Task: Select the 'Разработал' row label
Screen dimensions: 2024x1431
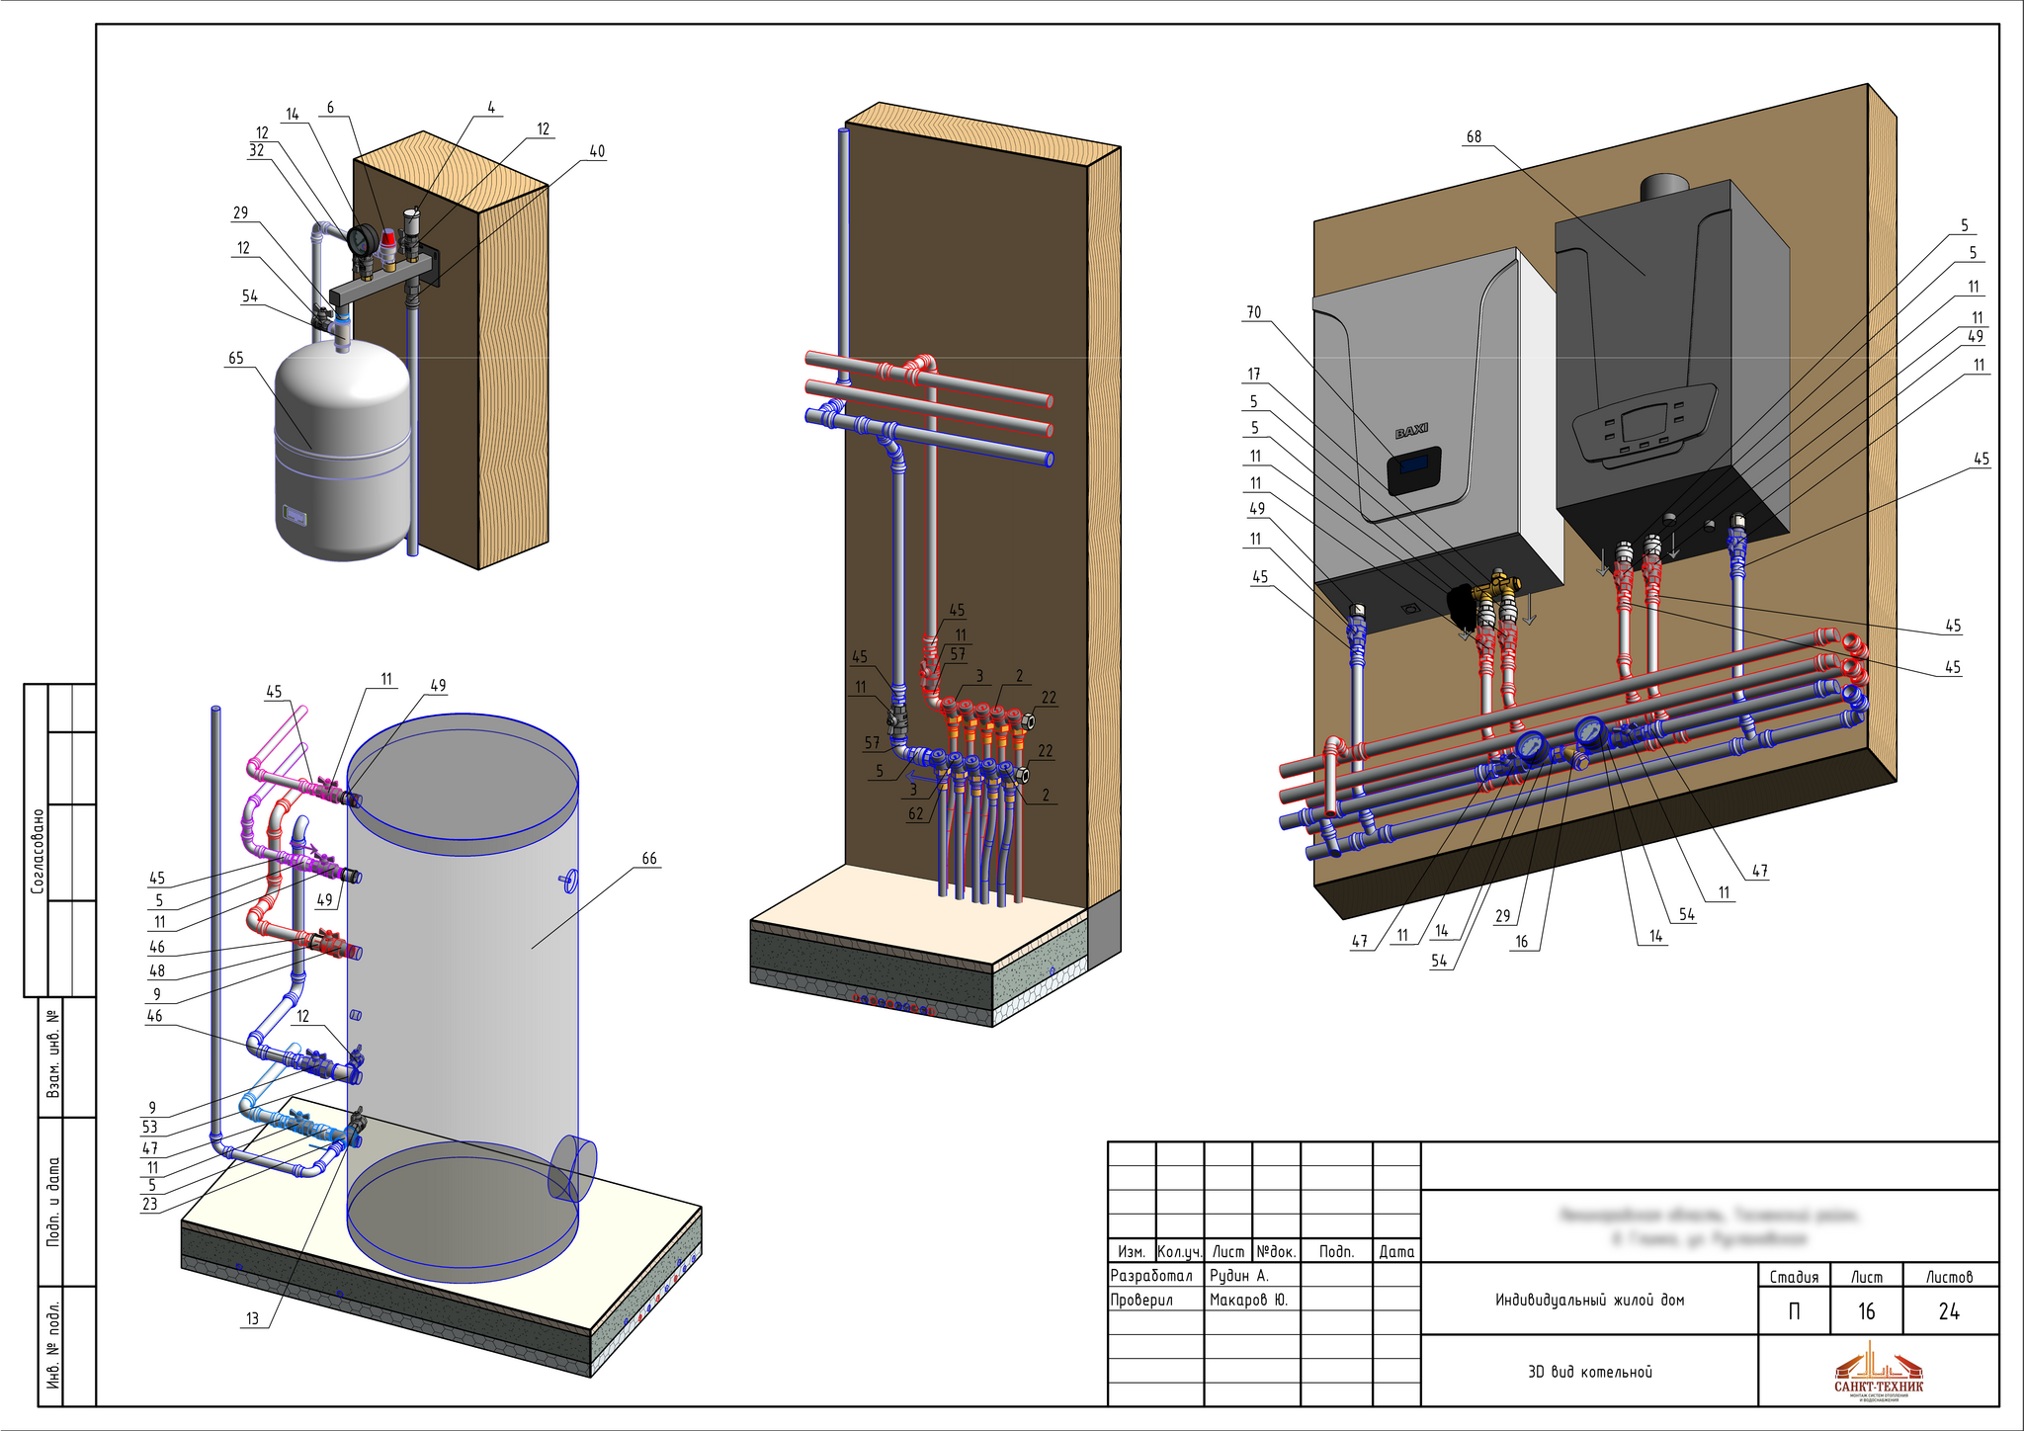Action: pyautogui.click(x=1151, y=1276)
